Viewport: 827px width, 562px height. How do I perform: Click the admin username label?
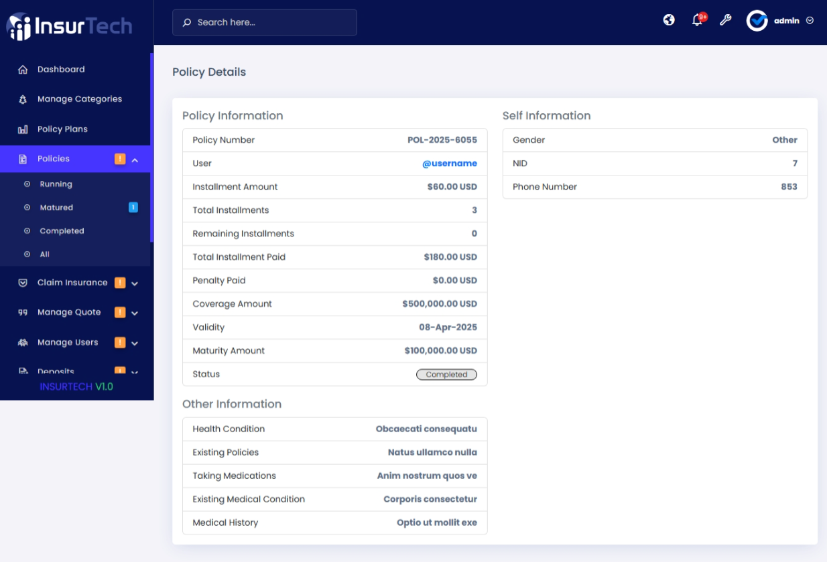pos(787,21)
